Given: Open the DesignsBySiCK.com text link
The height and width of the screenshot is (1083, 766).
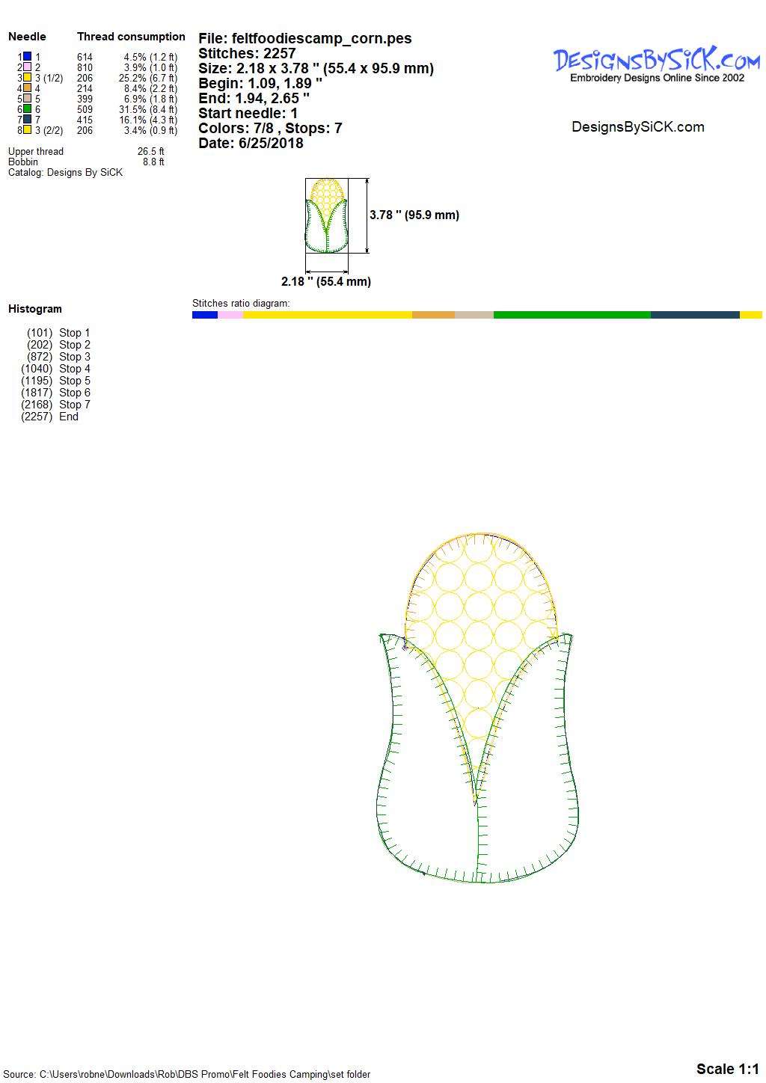Looking at the screenshot, I should tap(637, 127).
